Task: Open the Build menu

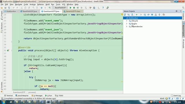Action: (x=47, y=5)
